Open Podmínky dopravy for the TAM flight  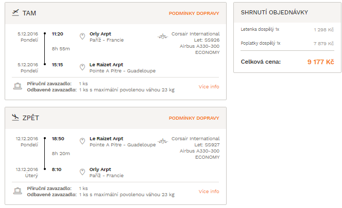(x=194, y=13)
